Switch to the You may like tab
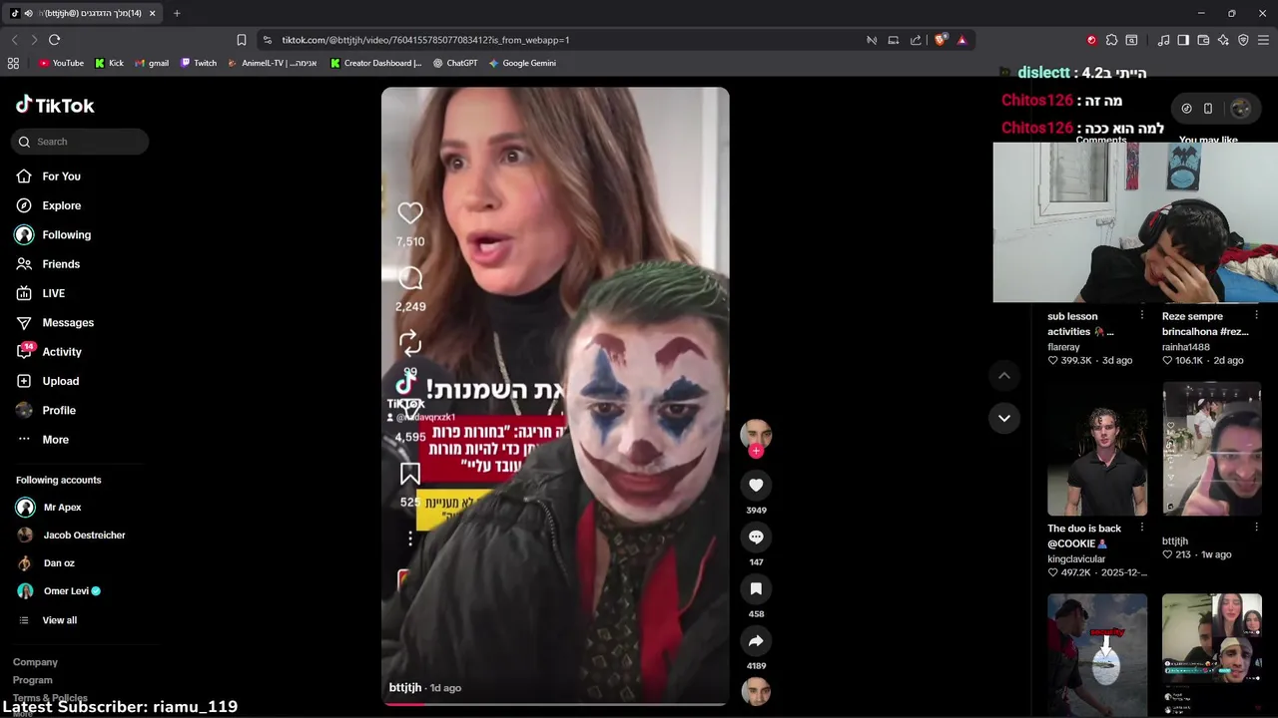Screen dimensions: 1278x718 click(1208, 141)
